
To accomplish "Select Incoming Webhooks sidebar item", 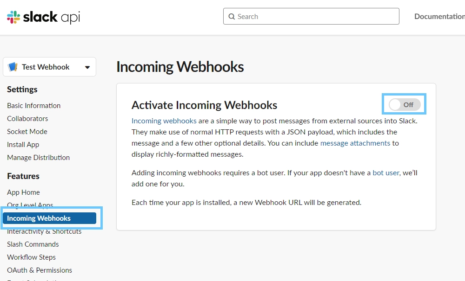I will click(50, 218).
